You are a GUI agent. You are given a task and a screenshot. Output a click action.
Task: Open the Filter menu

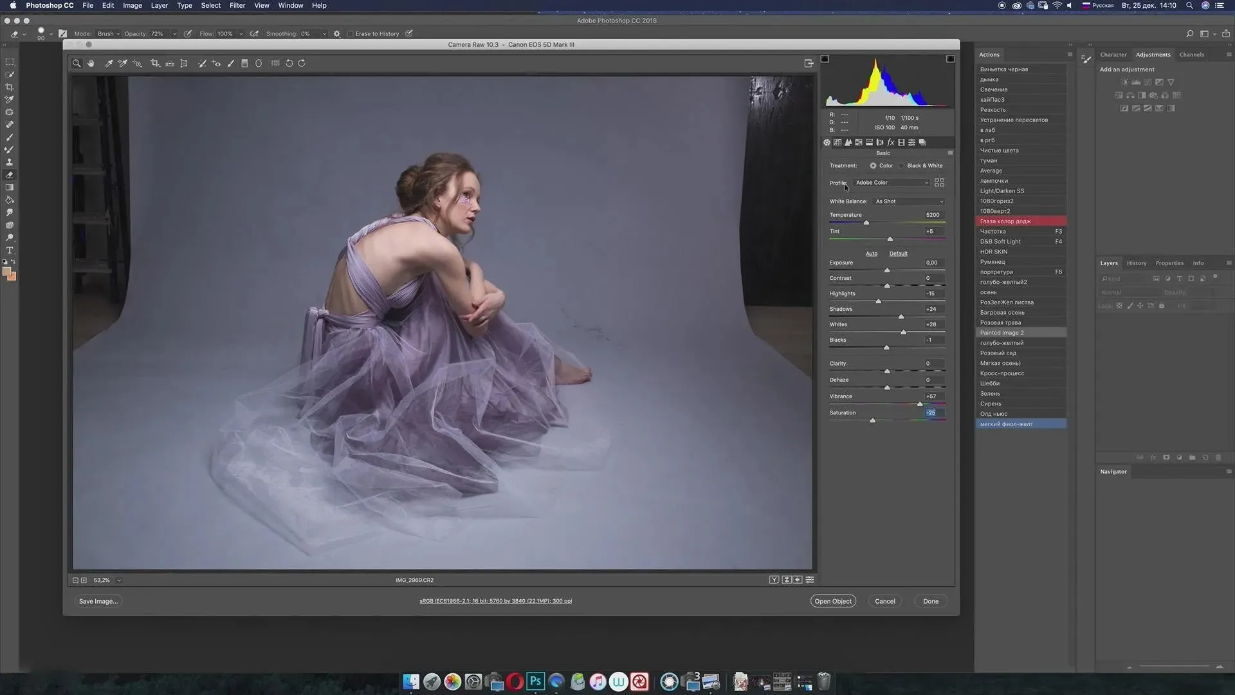(237, 5)
